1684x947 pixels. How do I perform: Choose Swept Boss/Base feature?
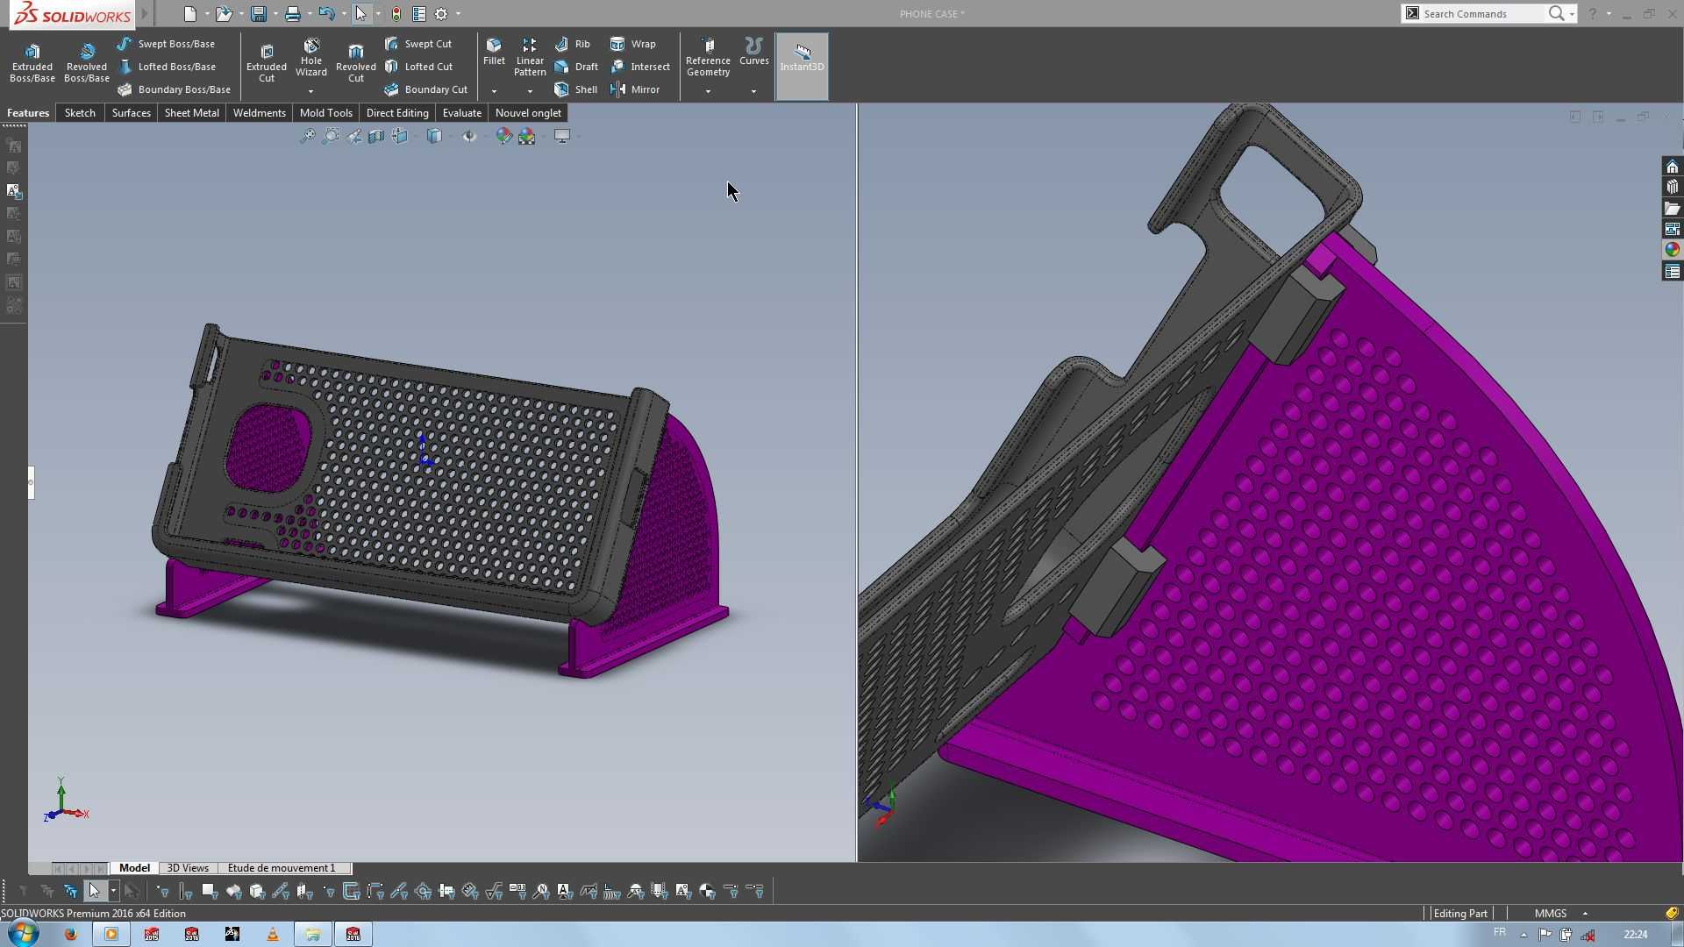166,44
